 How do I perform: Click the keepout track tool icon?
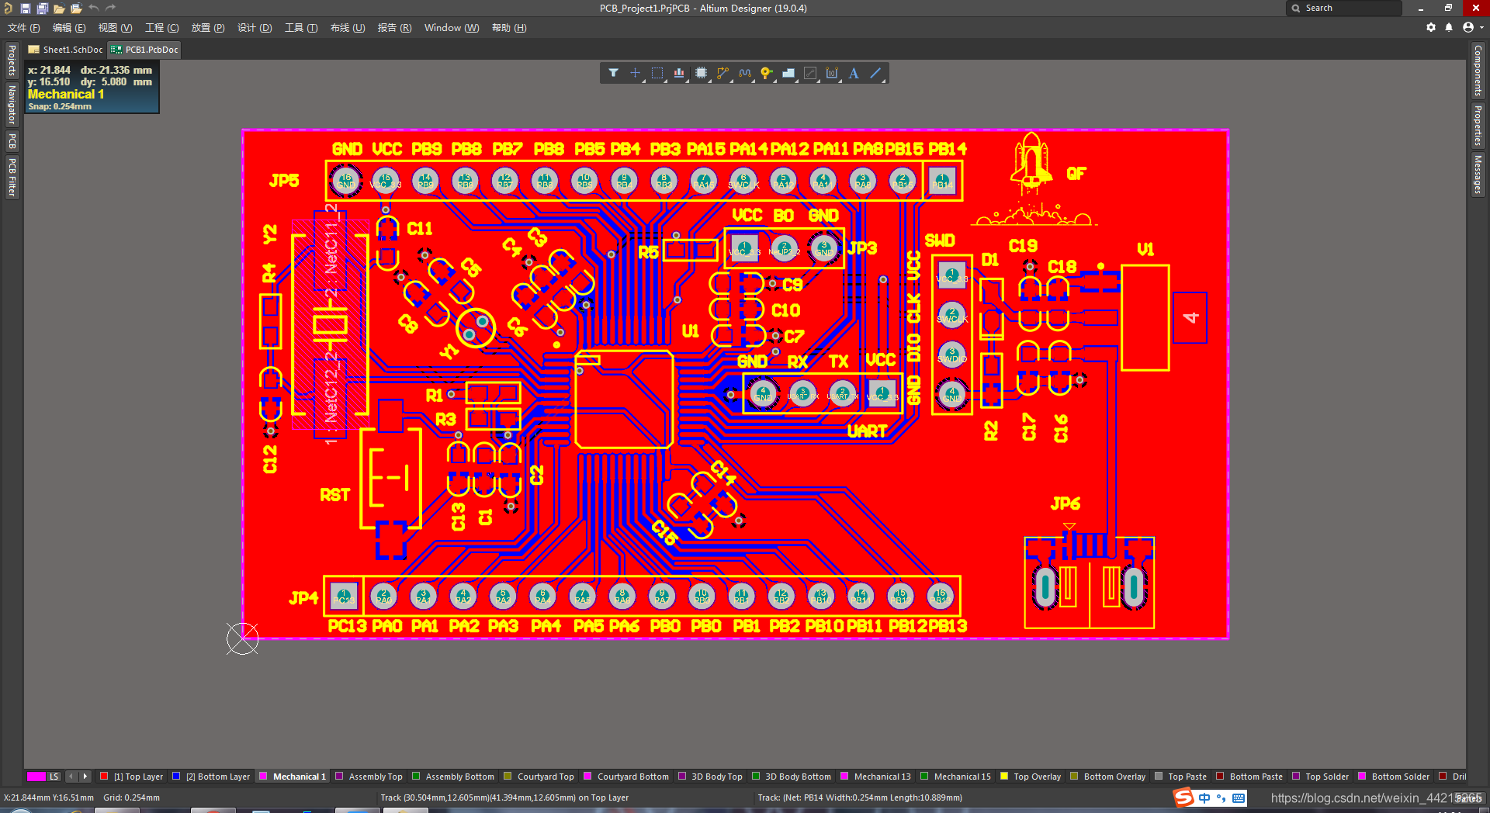click(x=810, y=73)
